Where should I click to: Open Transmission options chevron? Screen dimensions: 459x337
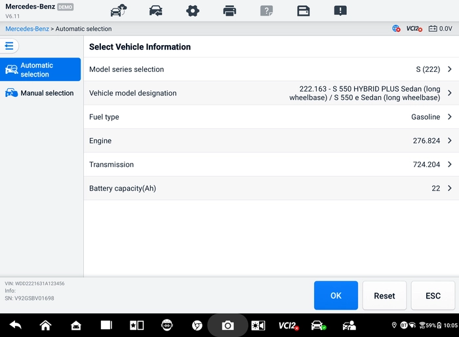point(450,164)
